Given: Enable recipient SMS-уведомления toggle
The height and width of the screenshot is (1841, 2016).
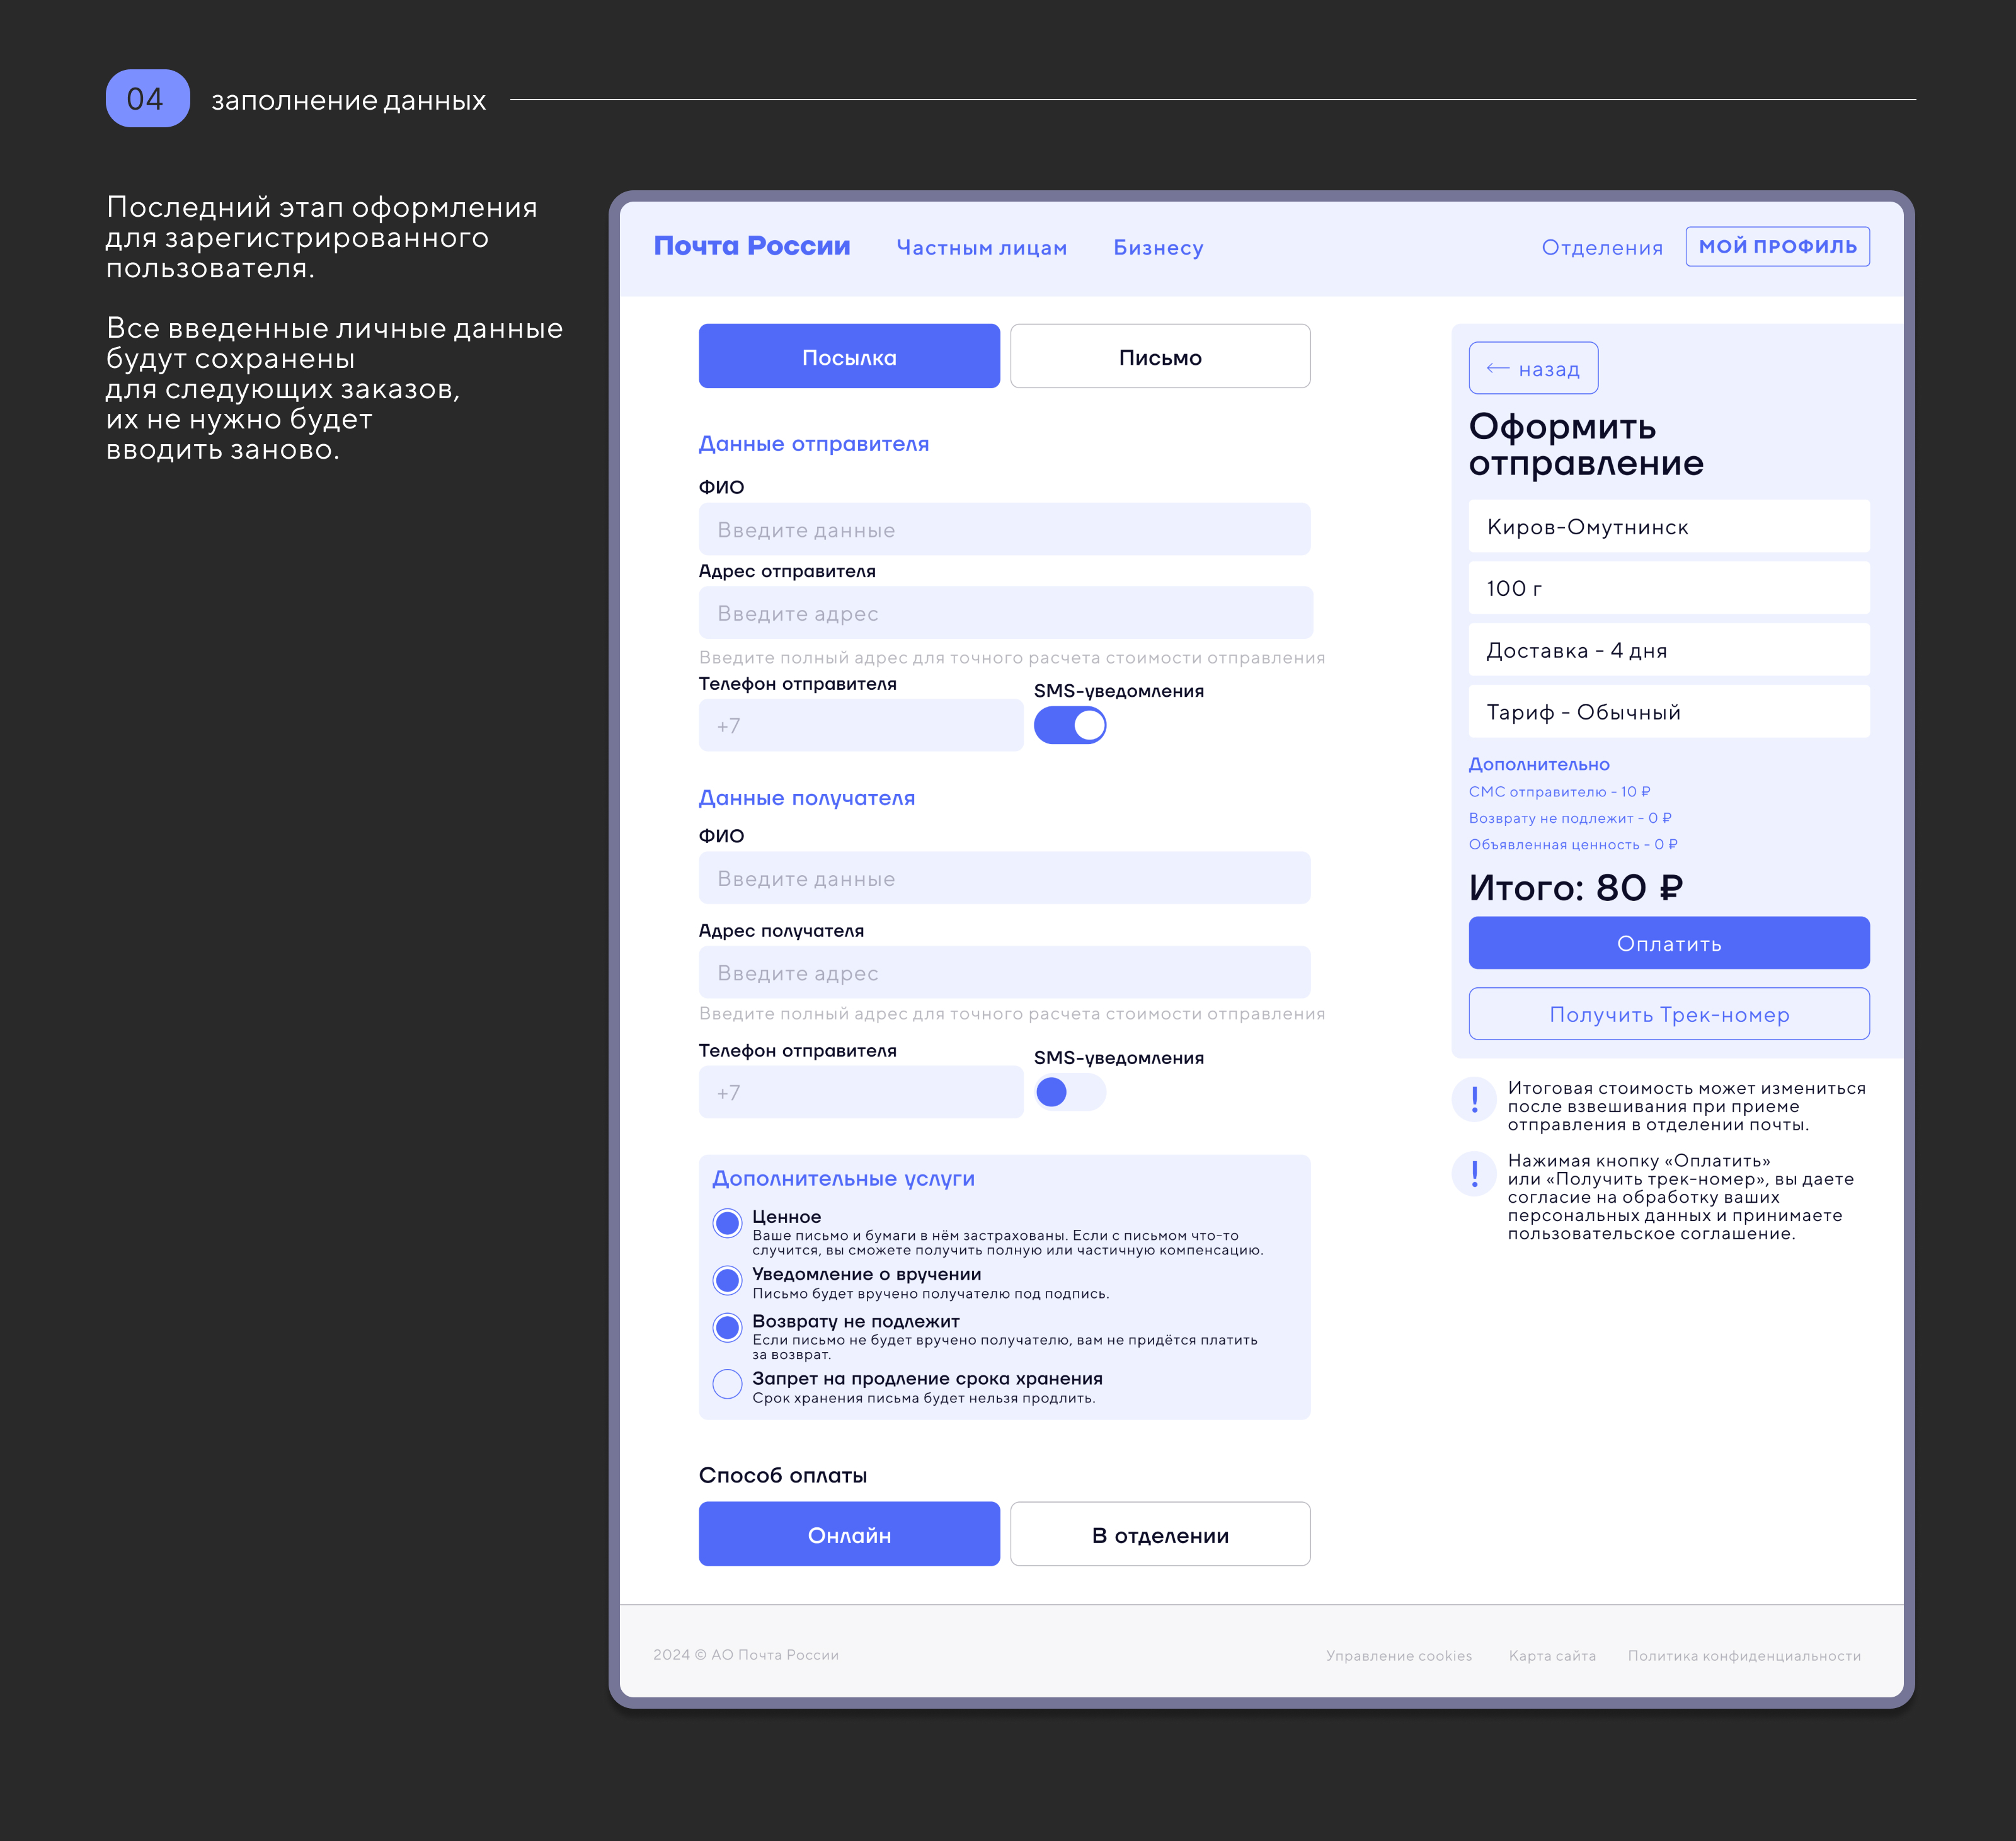Looking at the screenshot, I should (1069, 1092).
